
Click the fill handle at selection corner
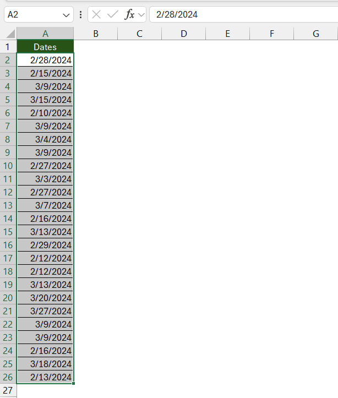[x=73, y=383]
